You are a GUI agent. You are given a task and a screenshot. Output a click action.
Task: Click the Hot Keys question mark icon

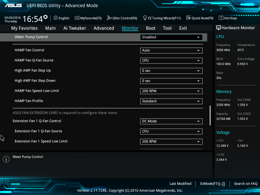tap(221, 18)
